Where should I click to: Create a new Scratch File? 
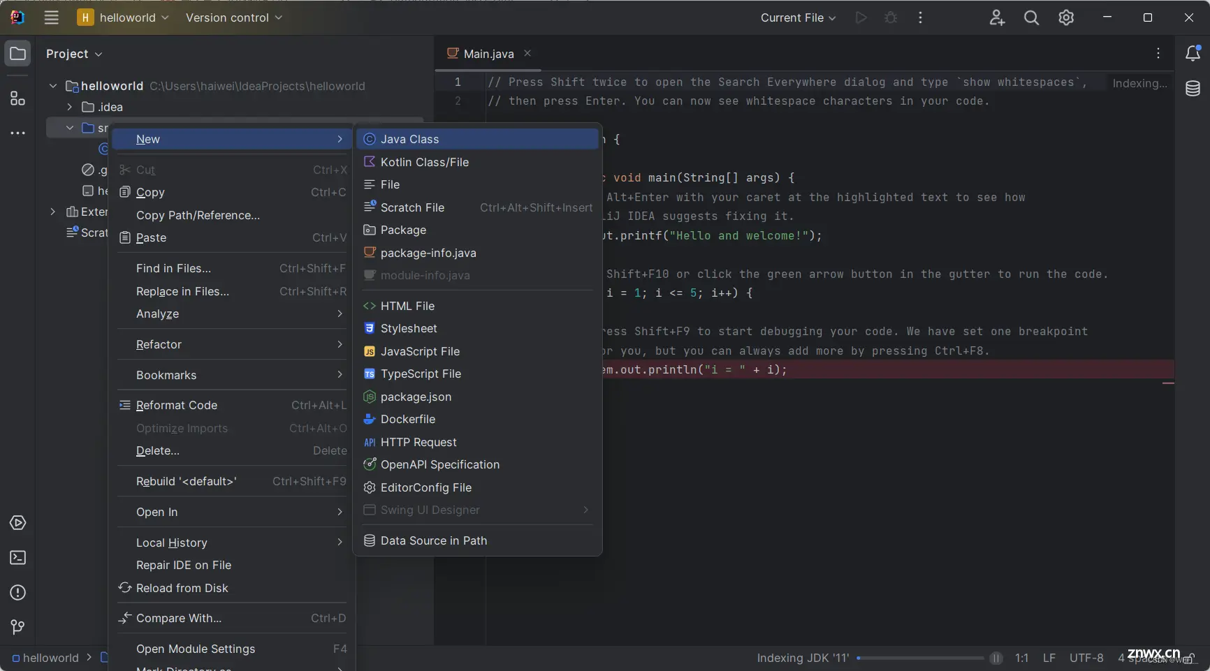coord(478,207)
